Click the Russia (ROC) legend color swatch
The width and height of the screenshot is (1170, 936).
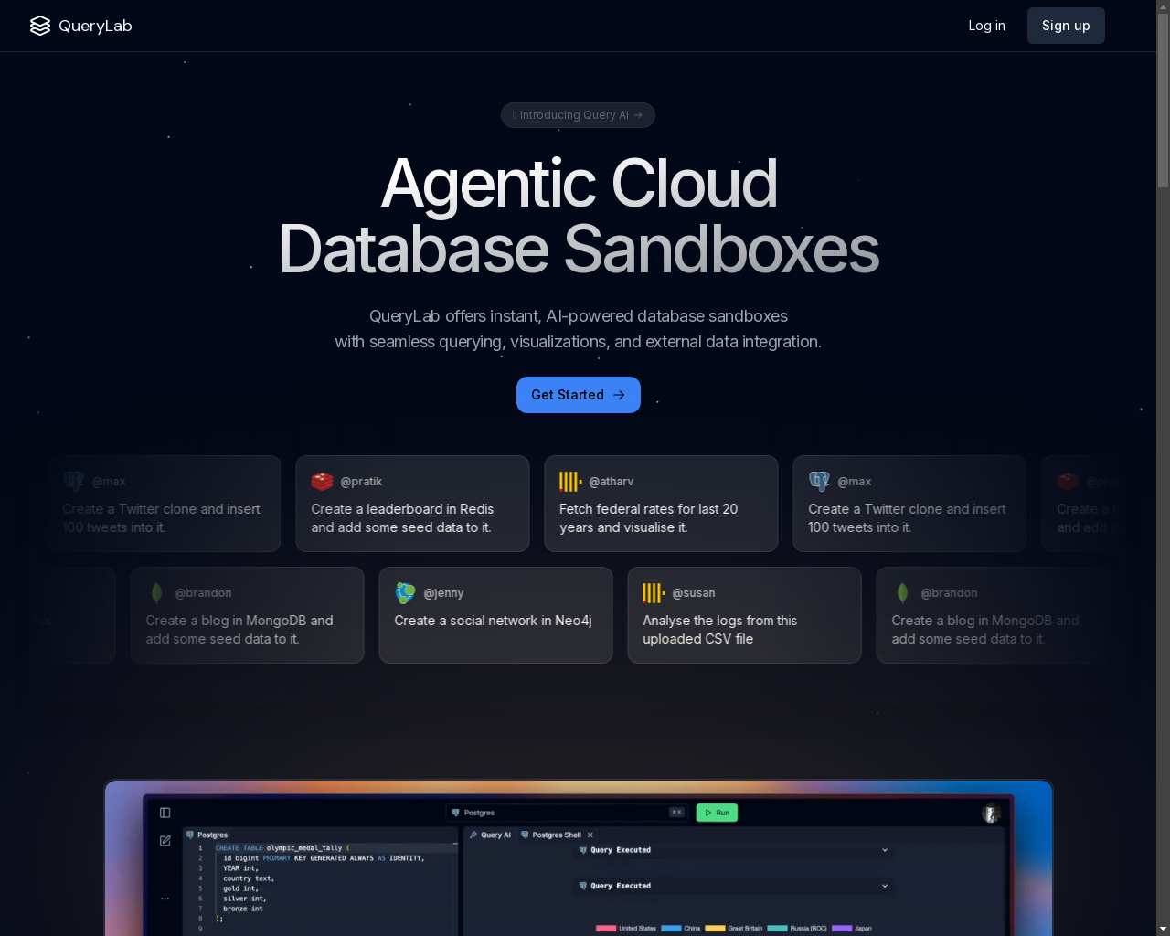777,928
